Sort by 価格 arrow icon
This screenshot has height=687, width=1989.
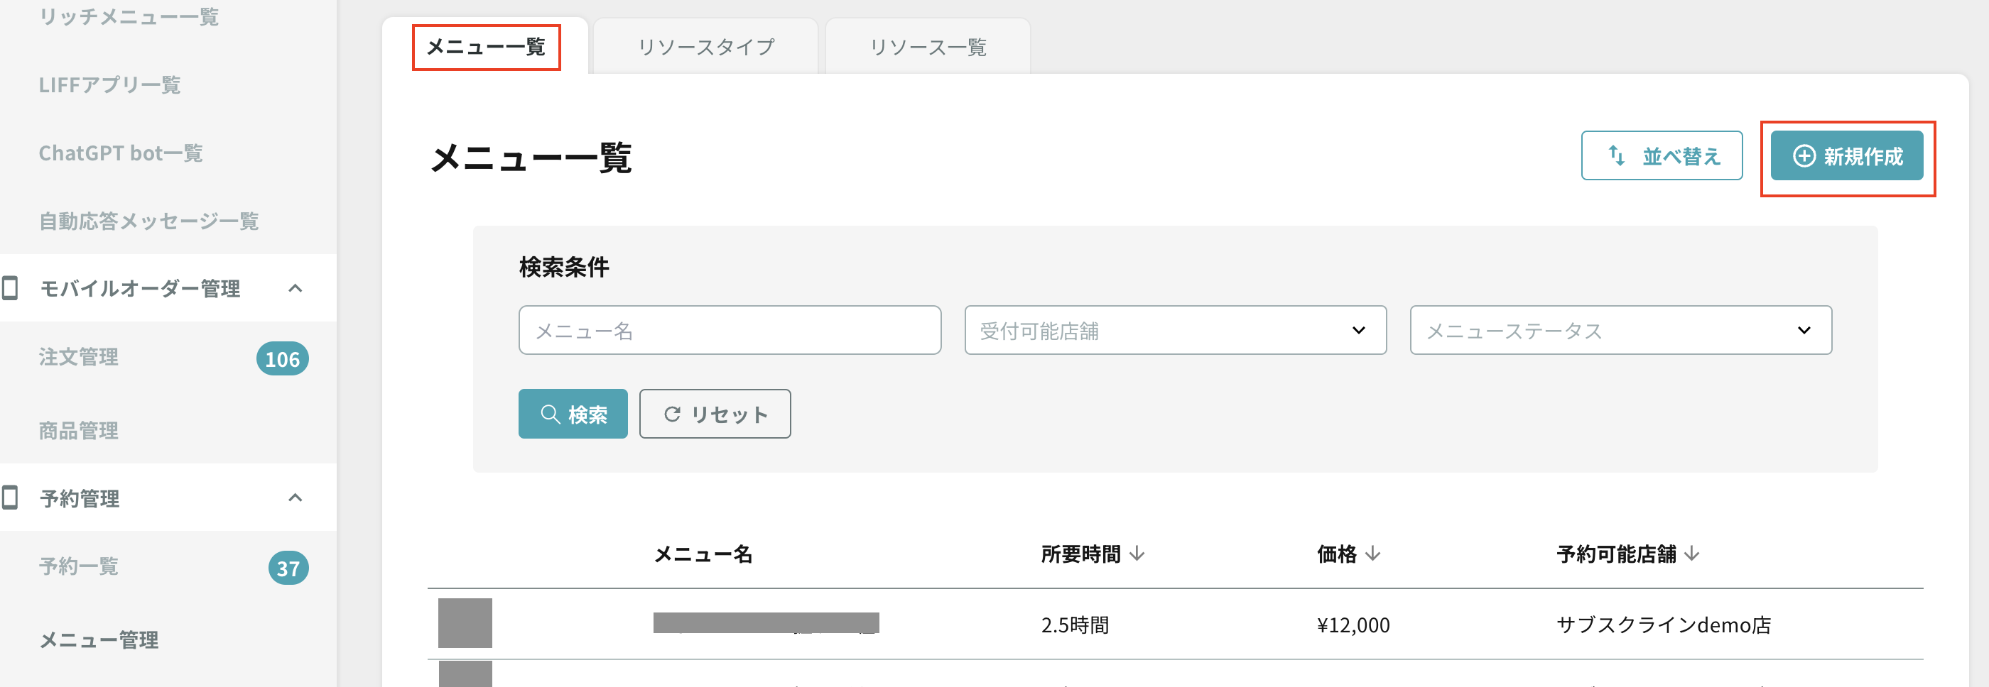tap(1372, 554)
